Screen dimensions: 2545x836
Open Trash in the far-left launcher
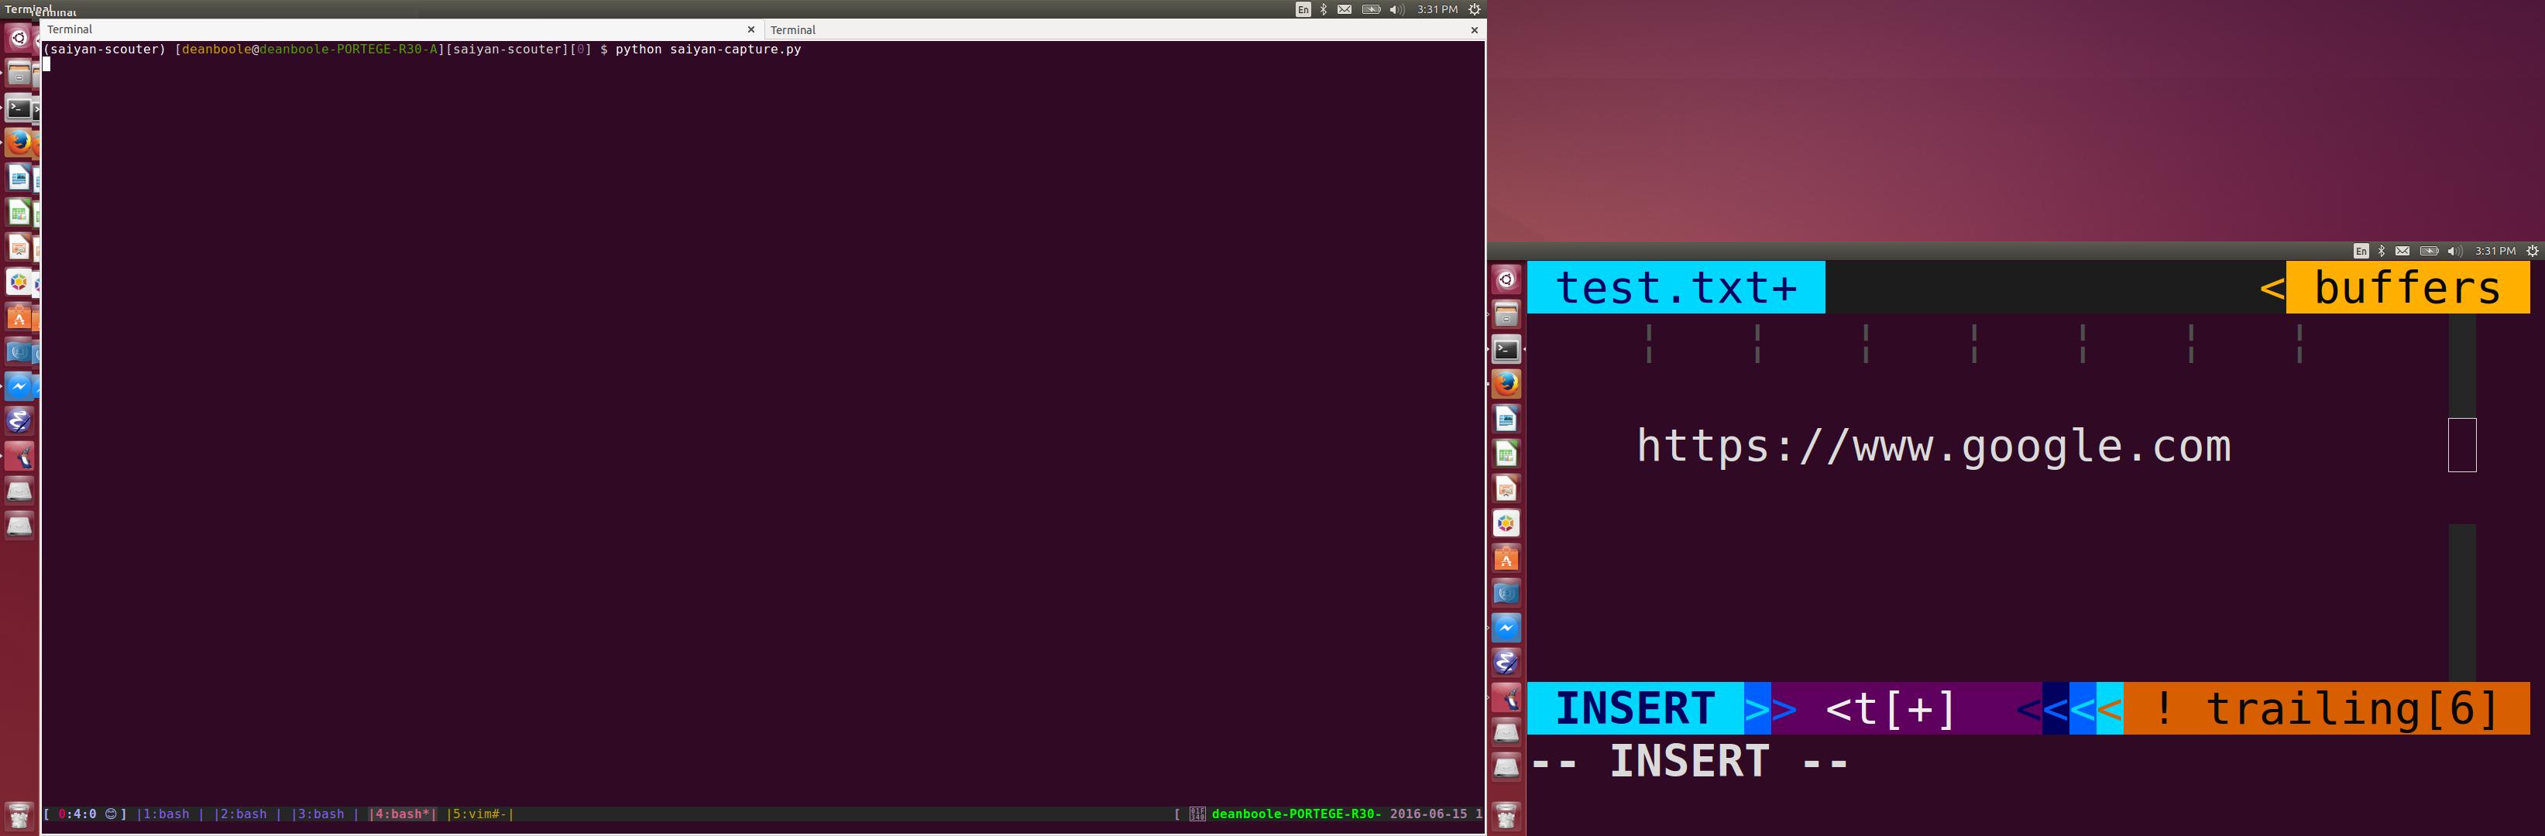[19, 815]
